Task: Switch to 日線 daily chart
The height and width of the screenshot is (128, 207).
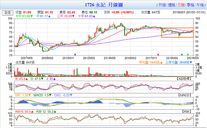Action: [x=162, y=5]
